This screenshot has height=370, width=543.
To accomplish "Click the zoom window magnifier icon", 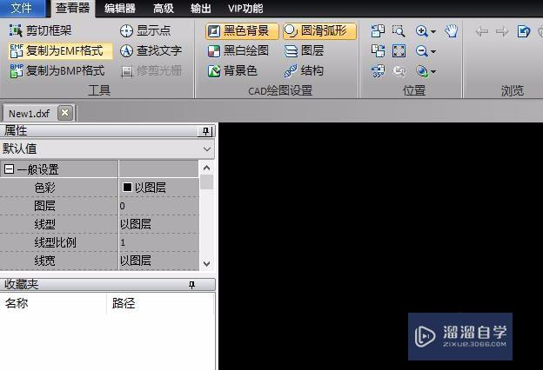I will click(399, 31).
